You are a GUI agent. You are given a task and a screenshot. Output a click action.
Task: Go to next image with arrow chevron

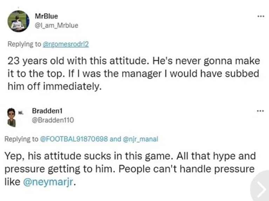260,189
